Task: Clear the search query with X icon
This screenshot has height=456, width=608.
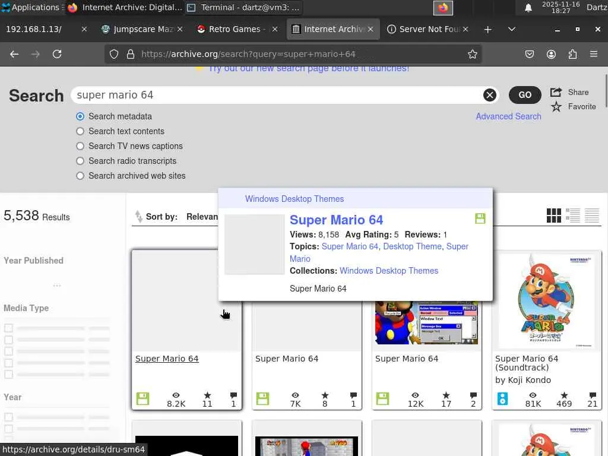Action: pos(490,95)
